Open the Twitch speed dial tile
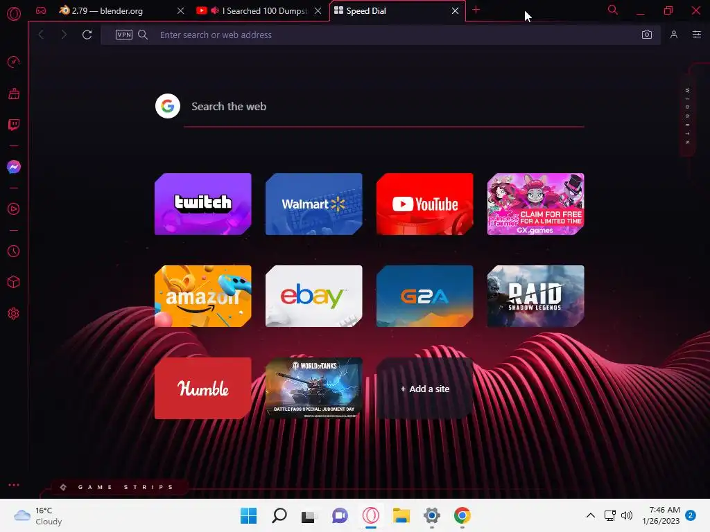The image size is (710, 532). point(203,204)
